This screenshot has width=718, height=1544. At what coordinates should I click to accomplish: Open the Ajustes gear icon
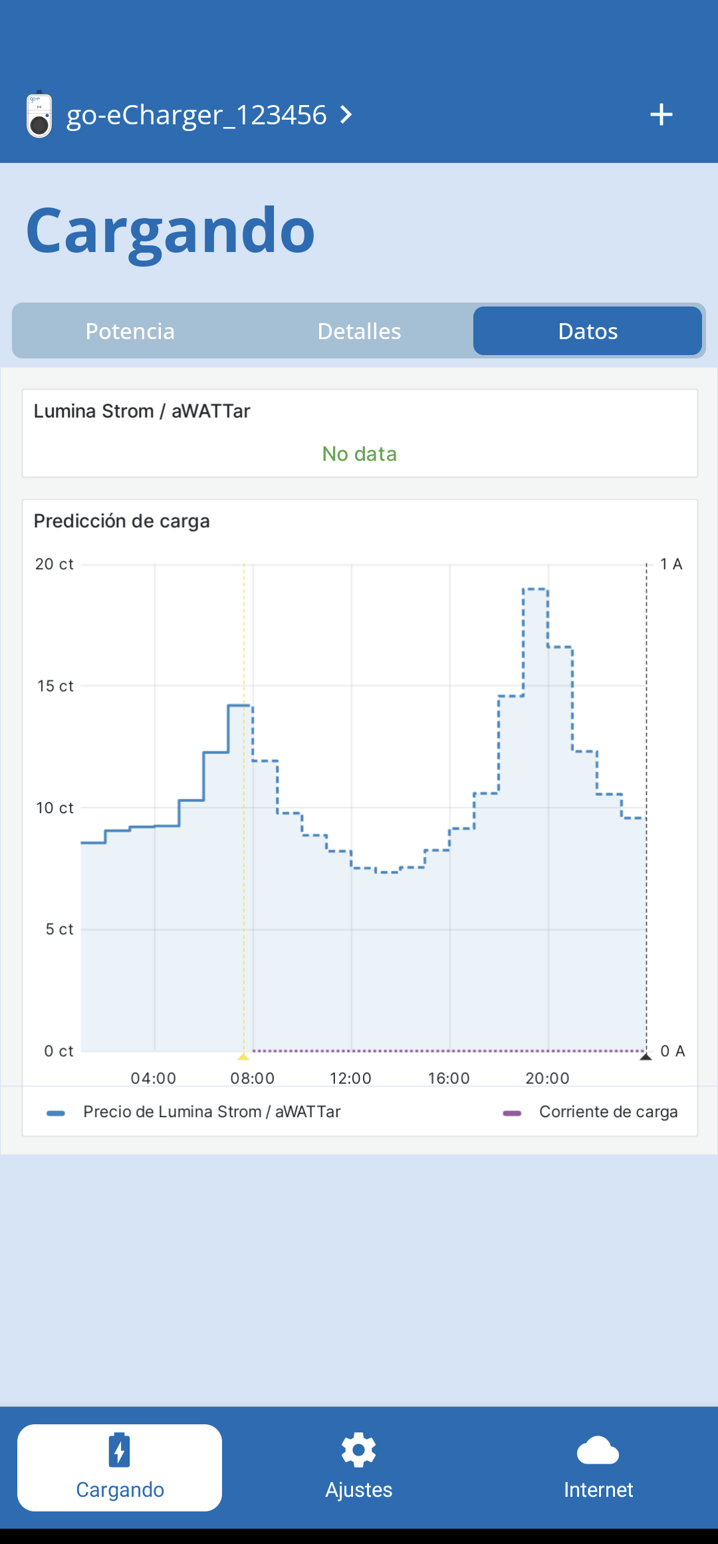(x=359, y=1450)
